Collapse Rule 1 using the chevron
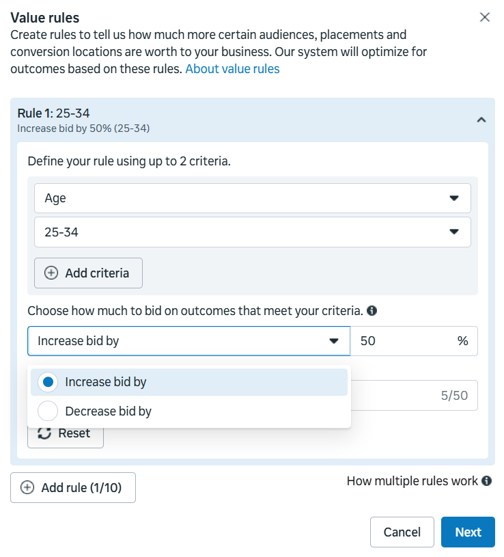 (481, 120)
